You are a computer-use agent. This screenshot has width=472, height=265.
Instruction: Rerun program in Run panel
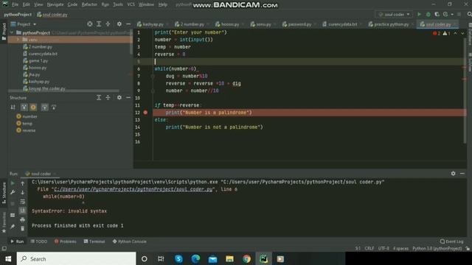pyautogui.click(x=13, y=183)
